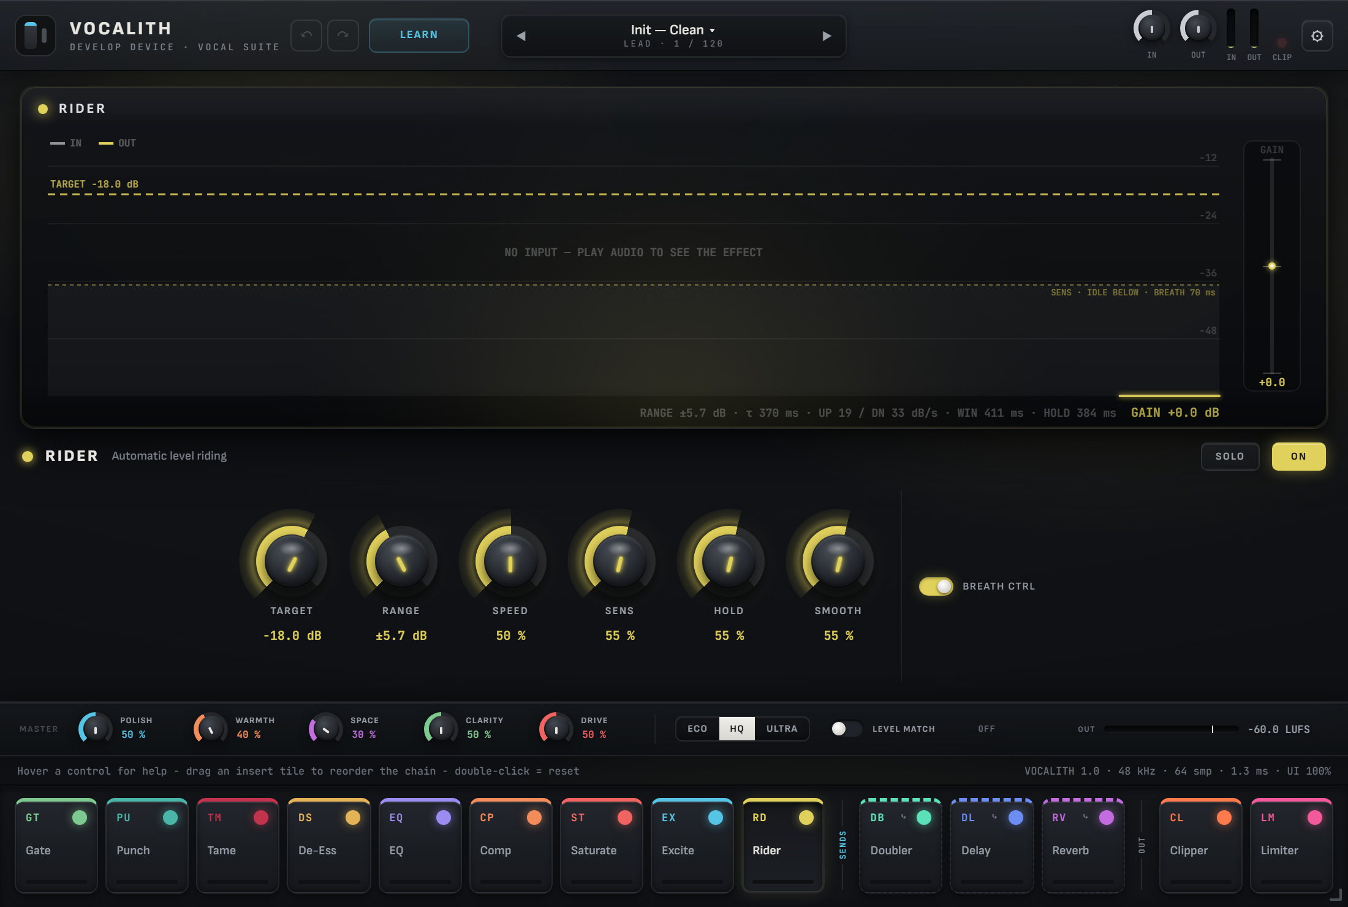Click the Doubler send routing icon
Image resolution: width=1348 pixels, height=907 pixels.
pyautogui.click(x=903, y=816)
